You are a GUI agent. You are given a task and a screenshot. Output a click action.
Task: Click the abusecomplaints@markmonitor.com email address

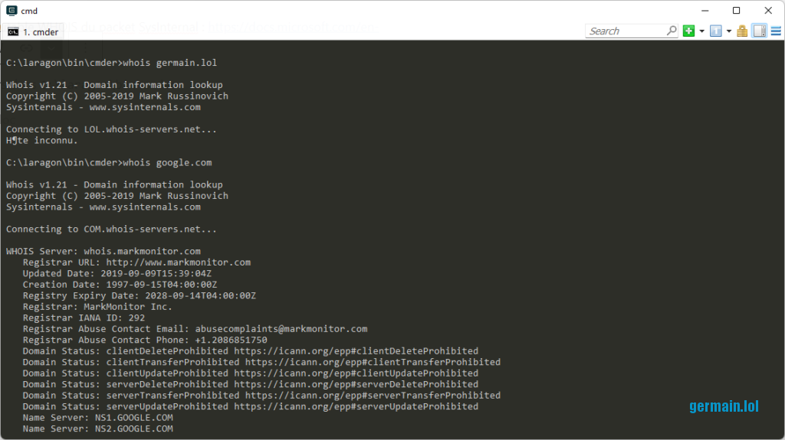(281, 329)
